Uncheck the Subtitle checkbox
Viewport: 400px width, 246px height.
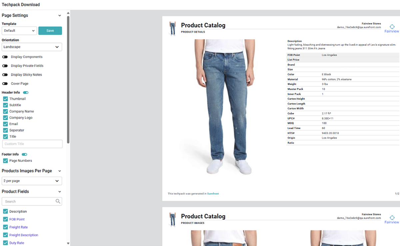click(x=5, y=105)
